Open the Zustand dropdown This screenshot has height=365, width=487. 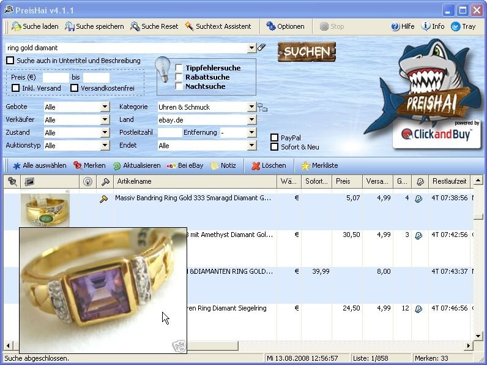105,133
